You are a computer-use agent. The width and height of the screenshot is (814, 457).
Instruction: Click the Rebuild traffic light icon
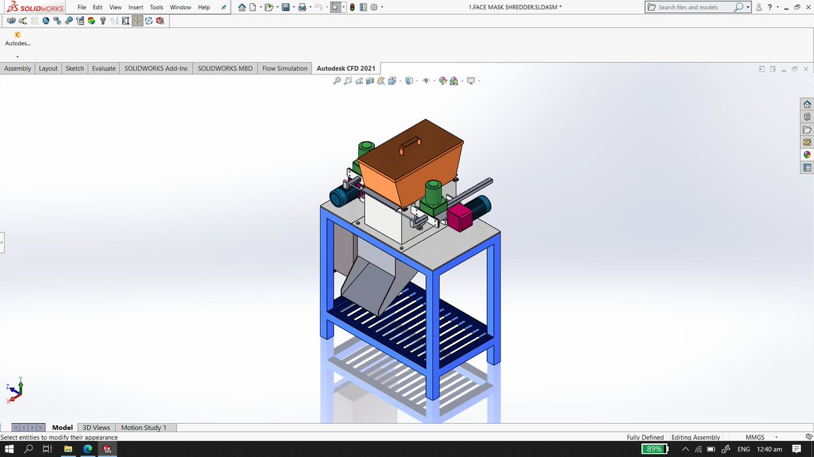(x=353, y=7)
